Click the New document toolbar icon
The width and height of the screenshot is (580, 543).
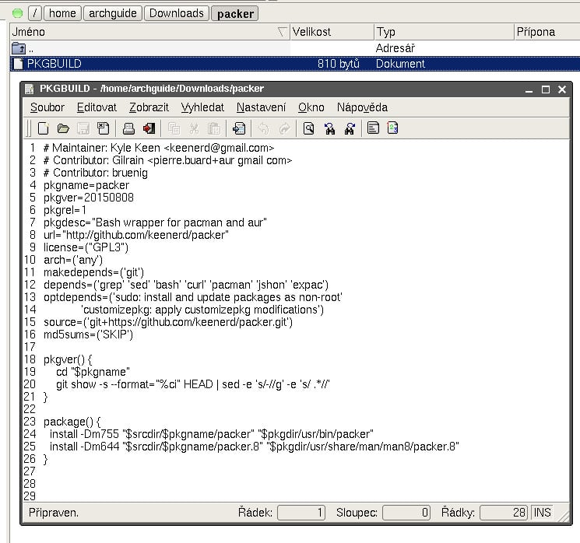coord(44,128)
